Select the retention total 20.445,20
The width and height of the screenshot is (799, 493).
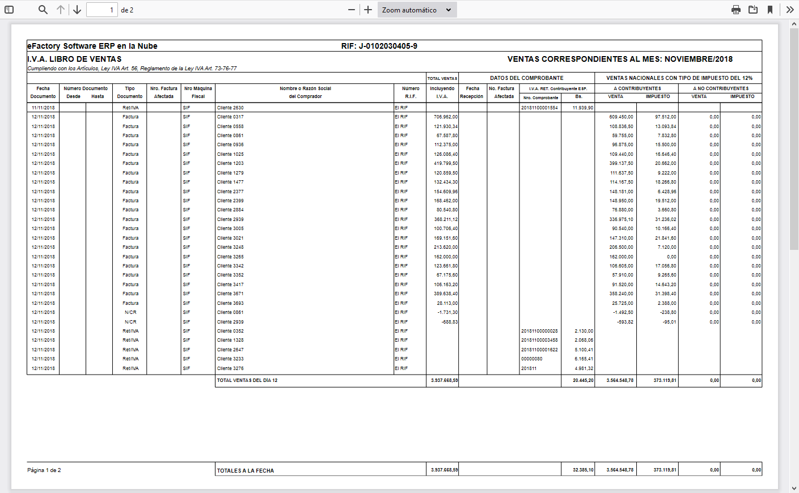(x=583, y=380)
